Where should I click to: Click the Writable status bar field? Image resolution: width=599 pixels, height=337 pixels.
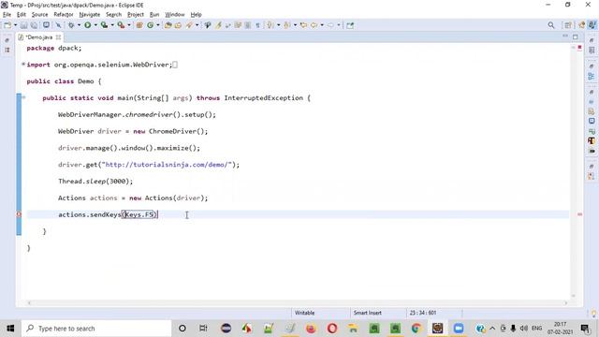point(304,313)
